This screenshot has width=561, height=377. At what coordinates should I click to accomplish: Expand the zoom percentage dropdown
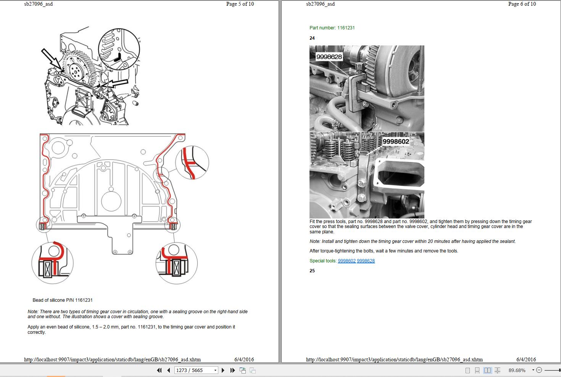(533, 370)
